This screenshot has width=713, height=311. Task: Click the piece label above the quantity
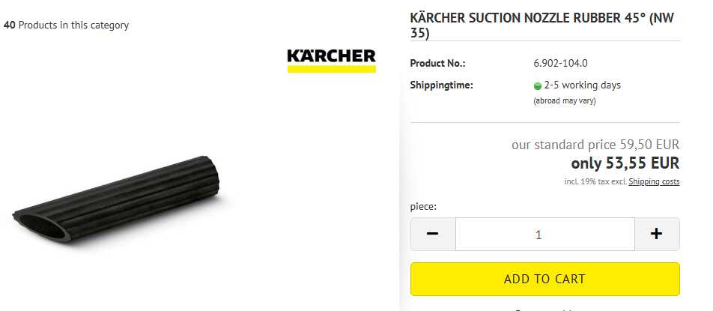[423, 206]
